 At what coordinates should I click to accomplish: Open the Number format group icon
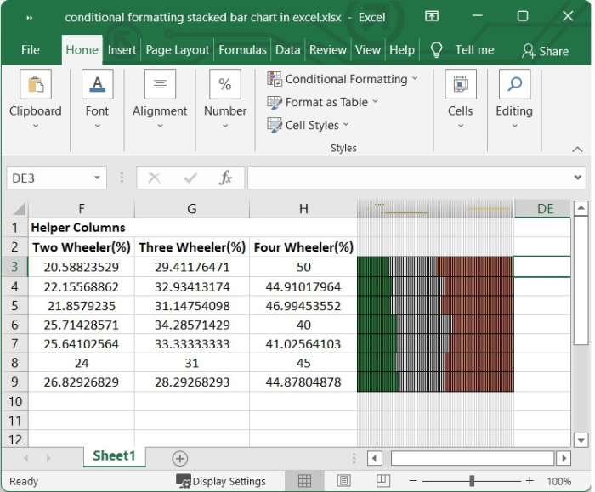225,86
